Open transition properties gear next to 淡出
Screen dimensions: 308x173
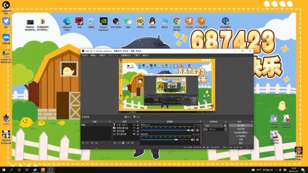coord(225,126)
